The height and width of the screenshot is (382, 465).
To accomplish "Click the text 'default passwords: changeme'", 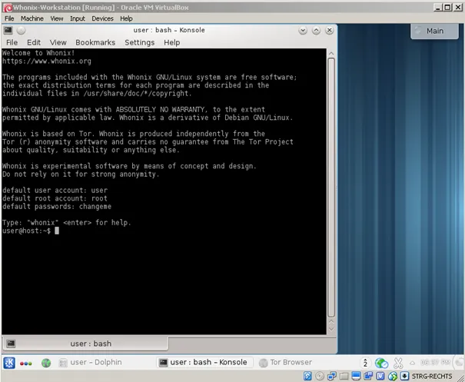I will [x=57, y=207].
